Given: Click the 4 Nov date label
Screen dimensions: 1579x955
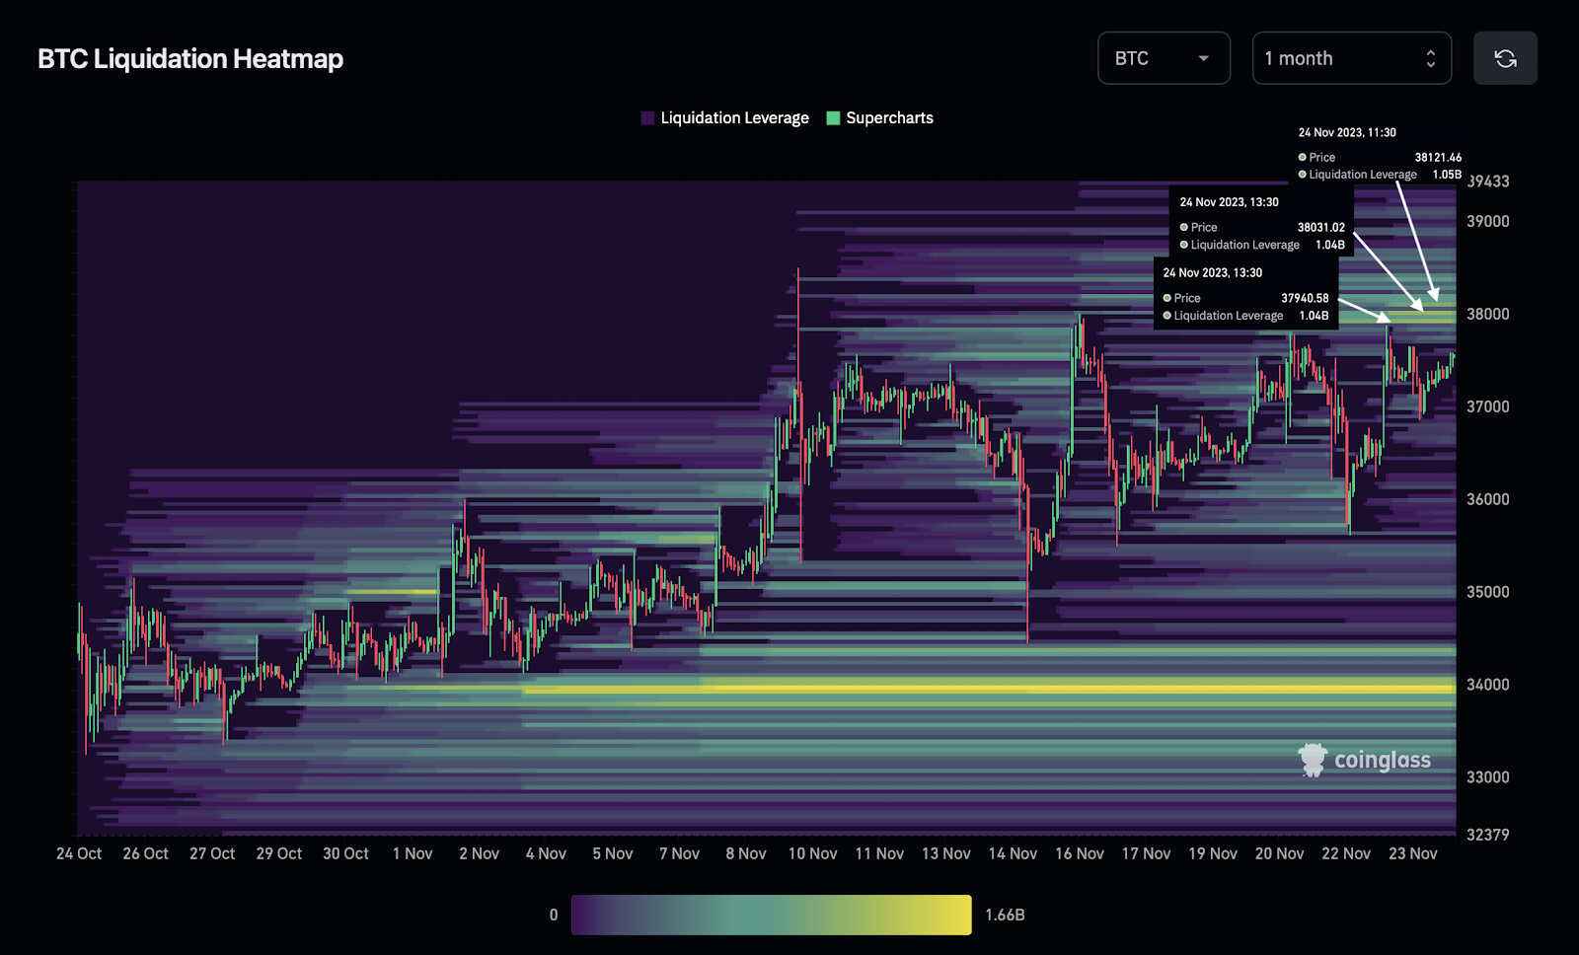Looking at the screenshot, I should [546, 853].
